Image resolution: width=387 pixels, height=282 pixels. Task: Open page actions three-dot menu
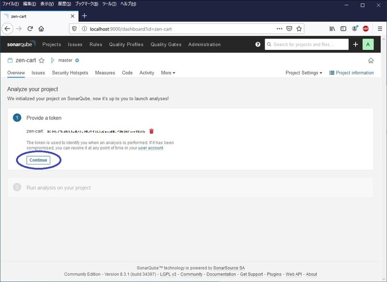pos(280,29)
